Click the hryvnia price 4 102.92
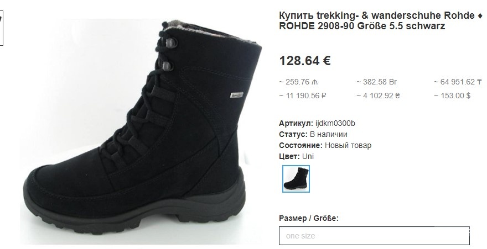The width and height of the screenshot is (487, 249). coord(378,96)
